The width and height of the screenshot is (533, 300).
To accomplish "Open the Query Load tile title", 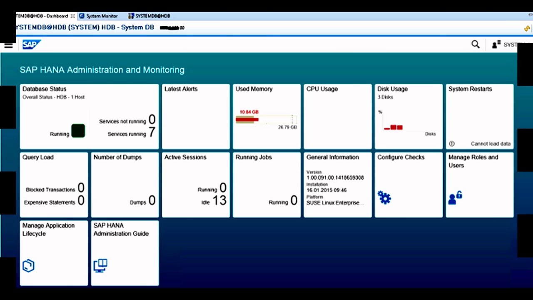I will coord(38,157).
